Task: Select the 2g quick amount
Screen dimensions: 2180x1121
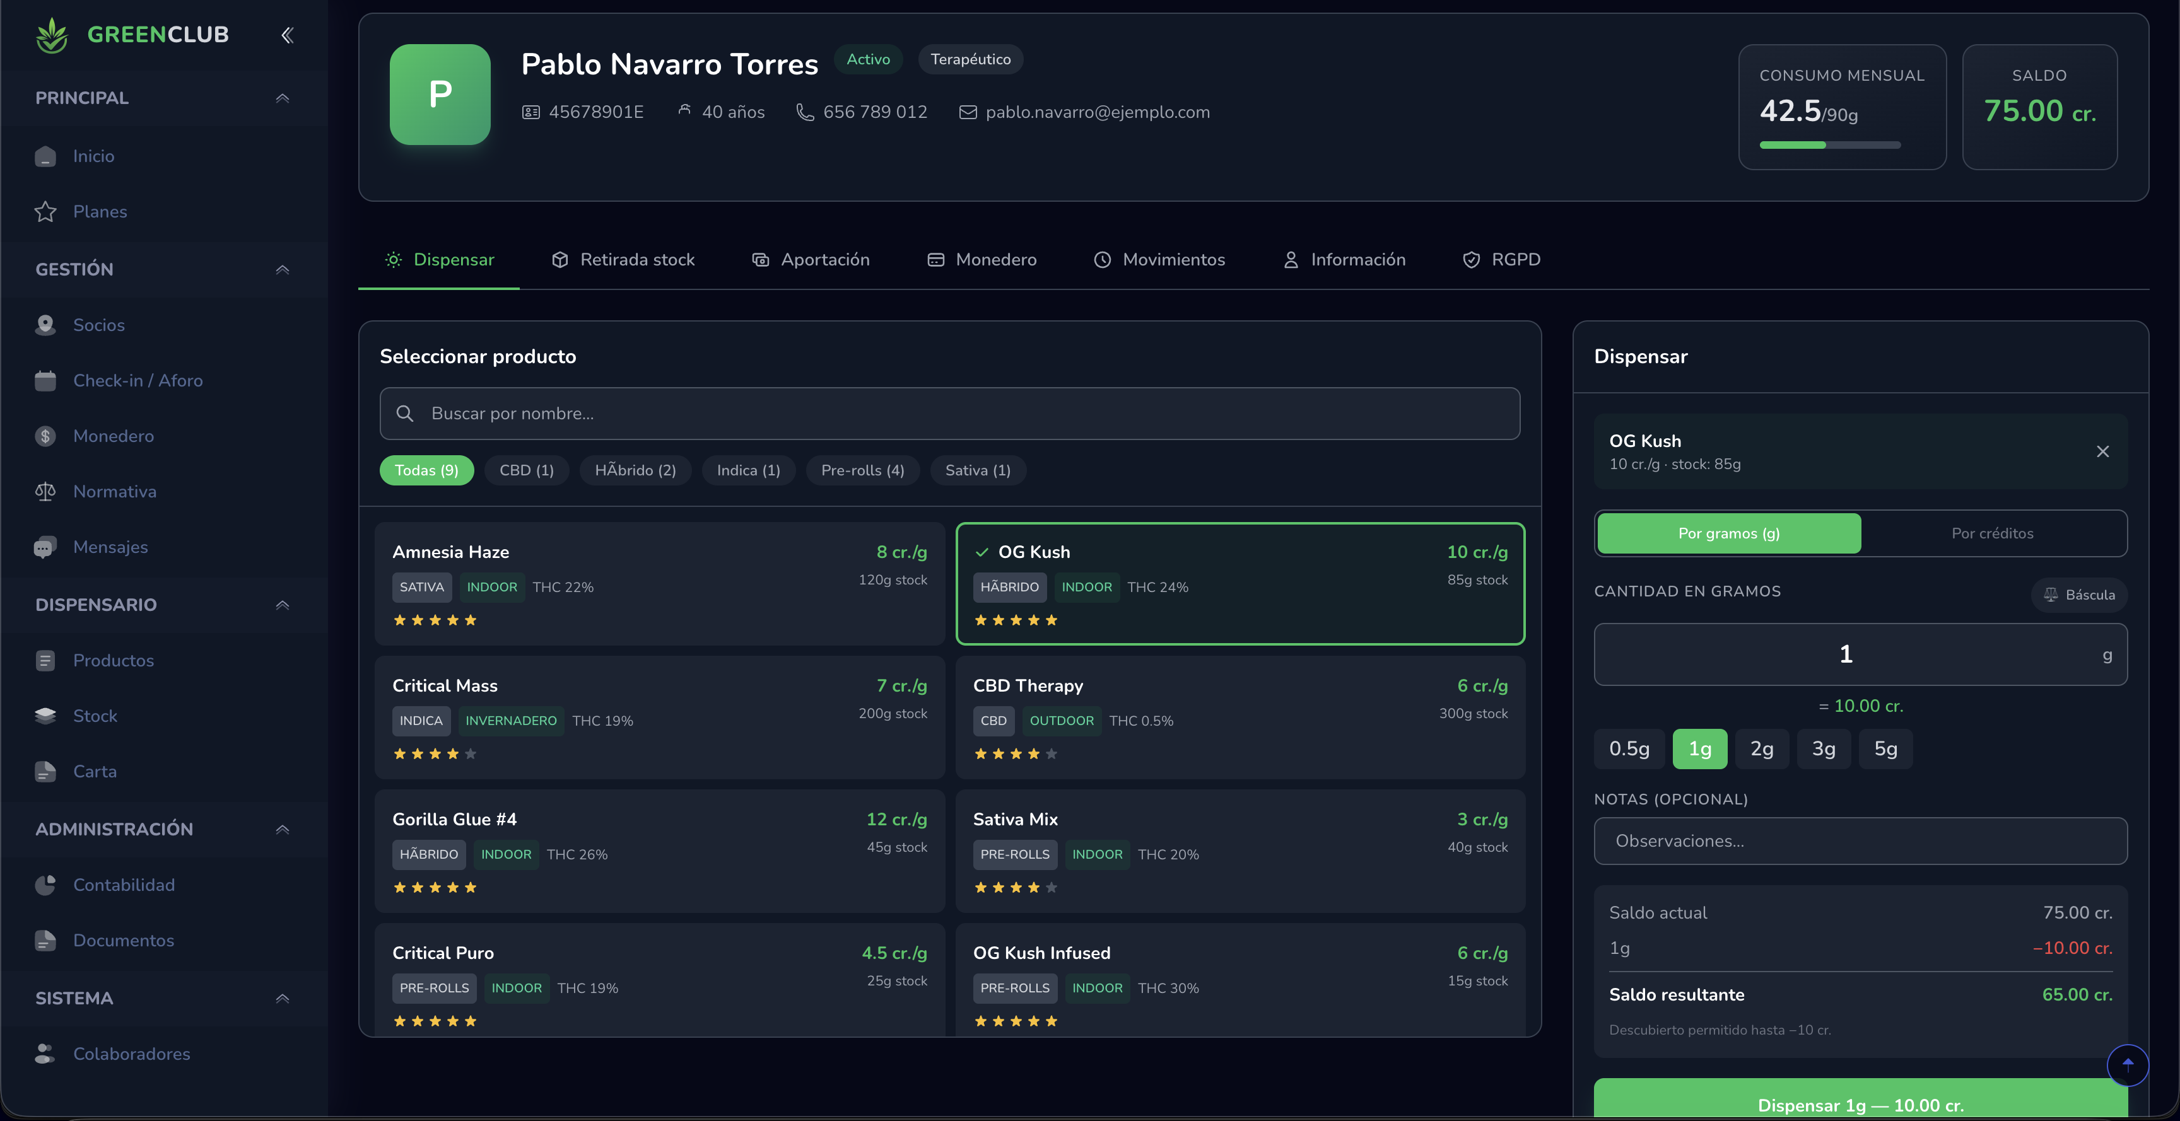Action: [x=1762, y=749]
